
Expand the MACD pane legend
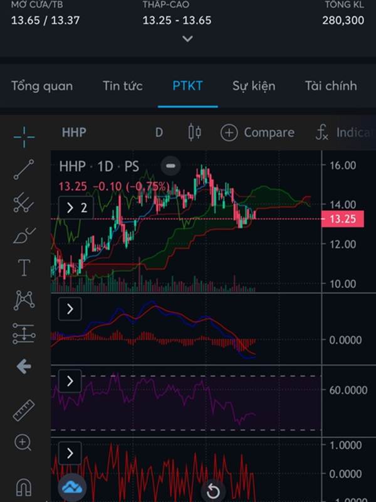point(70,309)
